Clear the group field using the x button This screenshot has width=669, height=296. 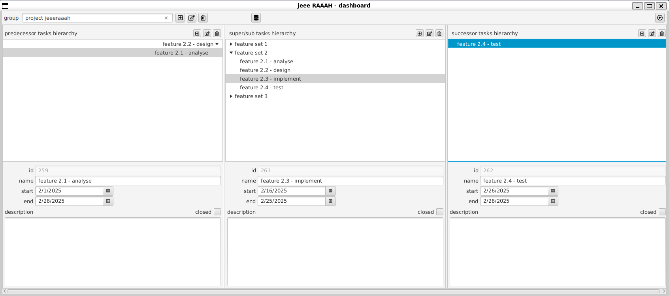tap(166, 18)
